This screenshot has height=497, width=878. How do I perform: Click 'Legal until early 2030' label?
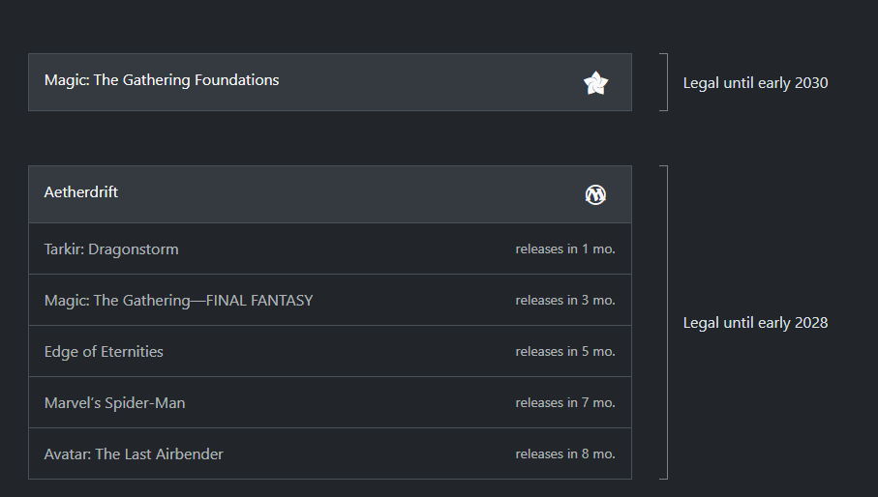[755, 83]
